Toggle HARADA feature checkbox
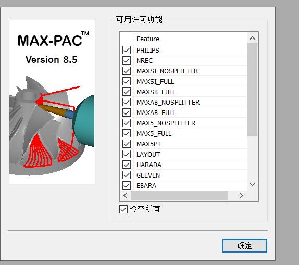The width and height of the screenshot is (299, 265). click(x=127, y=165)
